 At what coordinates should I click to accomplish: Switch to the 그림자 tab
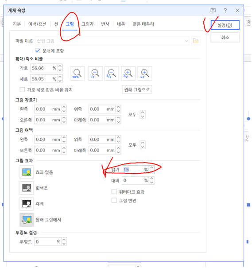[x=88, y=24]
